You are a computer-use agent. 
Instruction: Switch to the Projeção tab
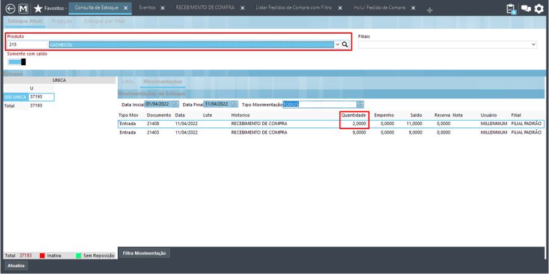(x=62, y=21)
